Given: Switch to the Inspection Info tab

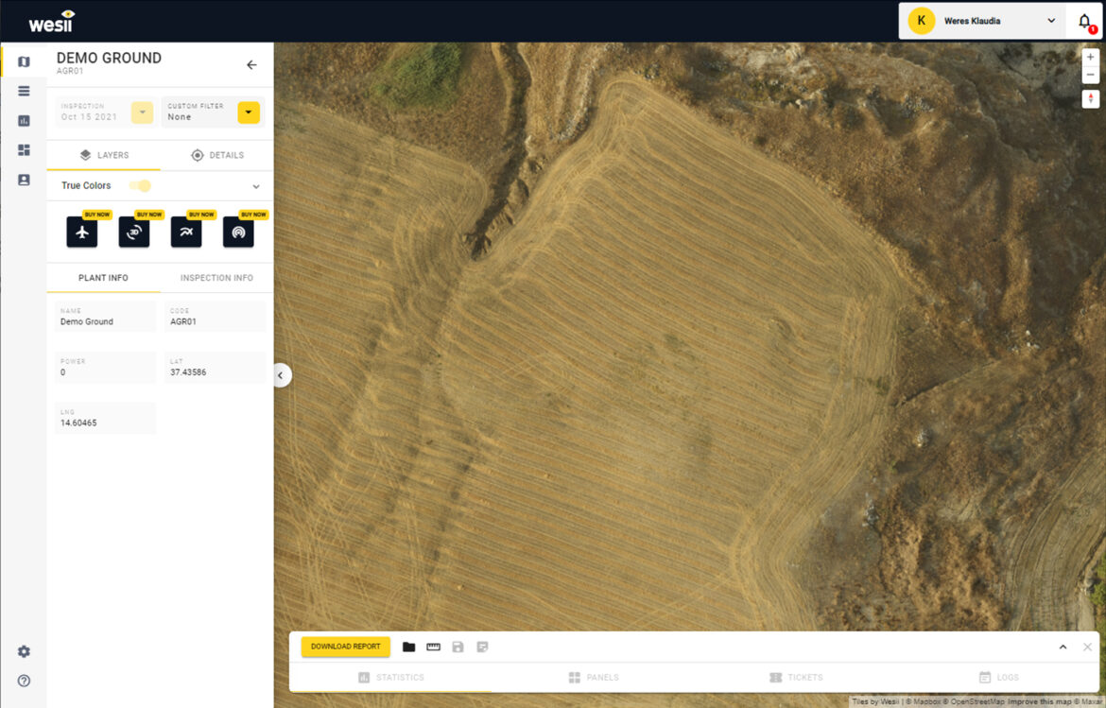Looking at the screenshot, I should (216, 278).
